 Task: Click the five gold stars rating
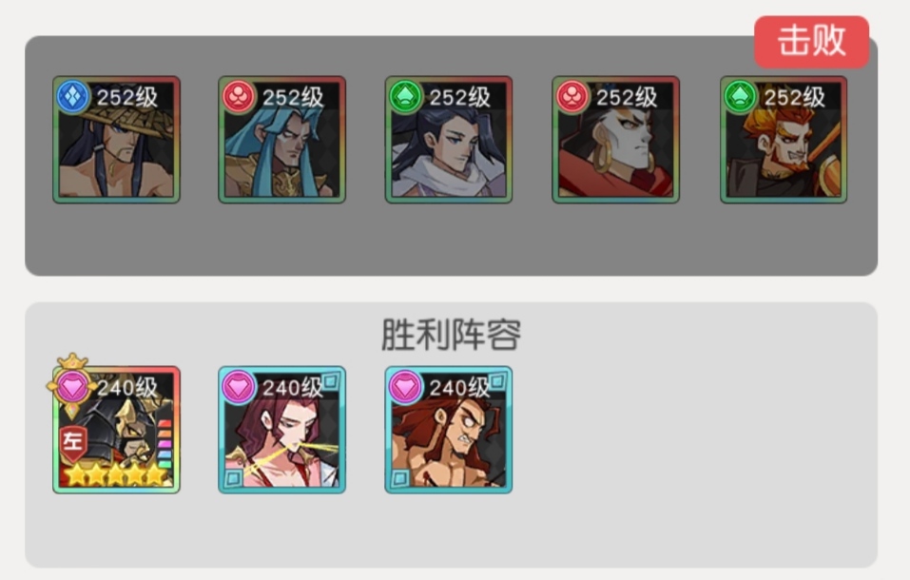[116, 474]
